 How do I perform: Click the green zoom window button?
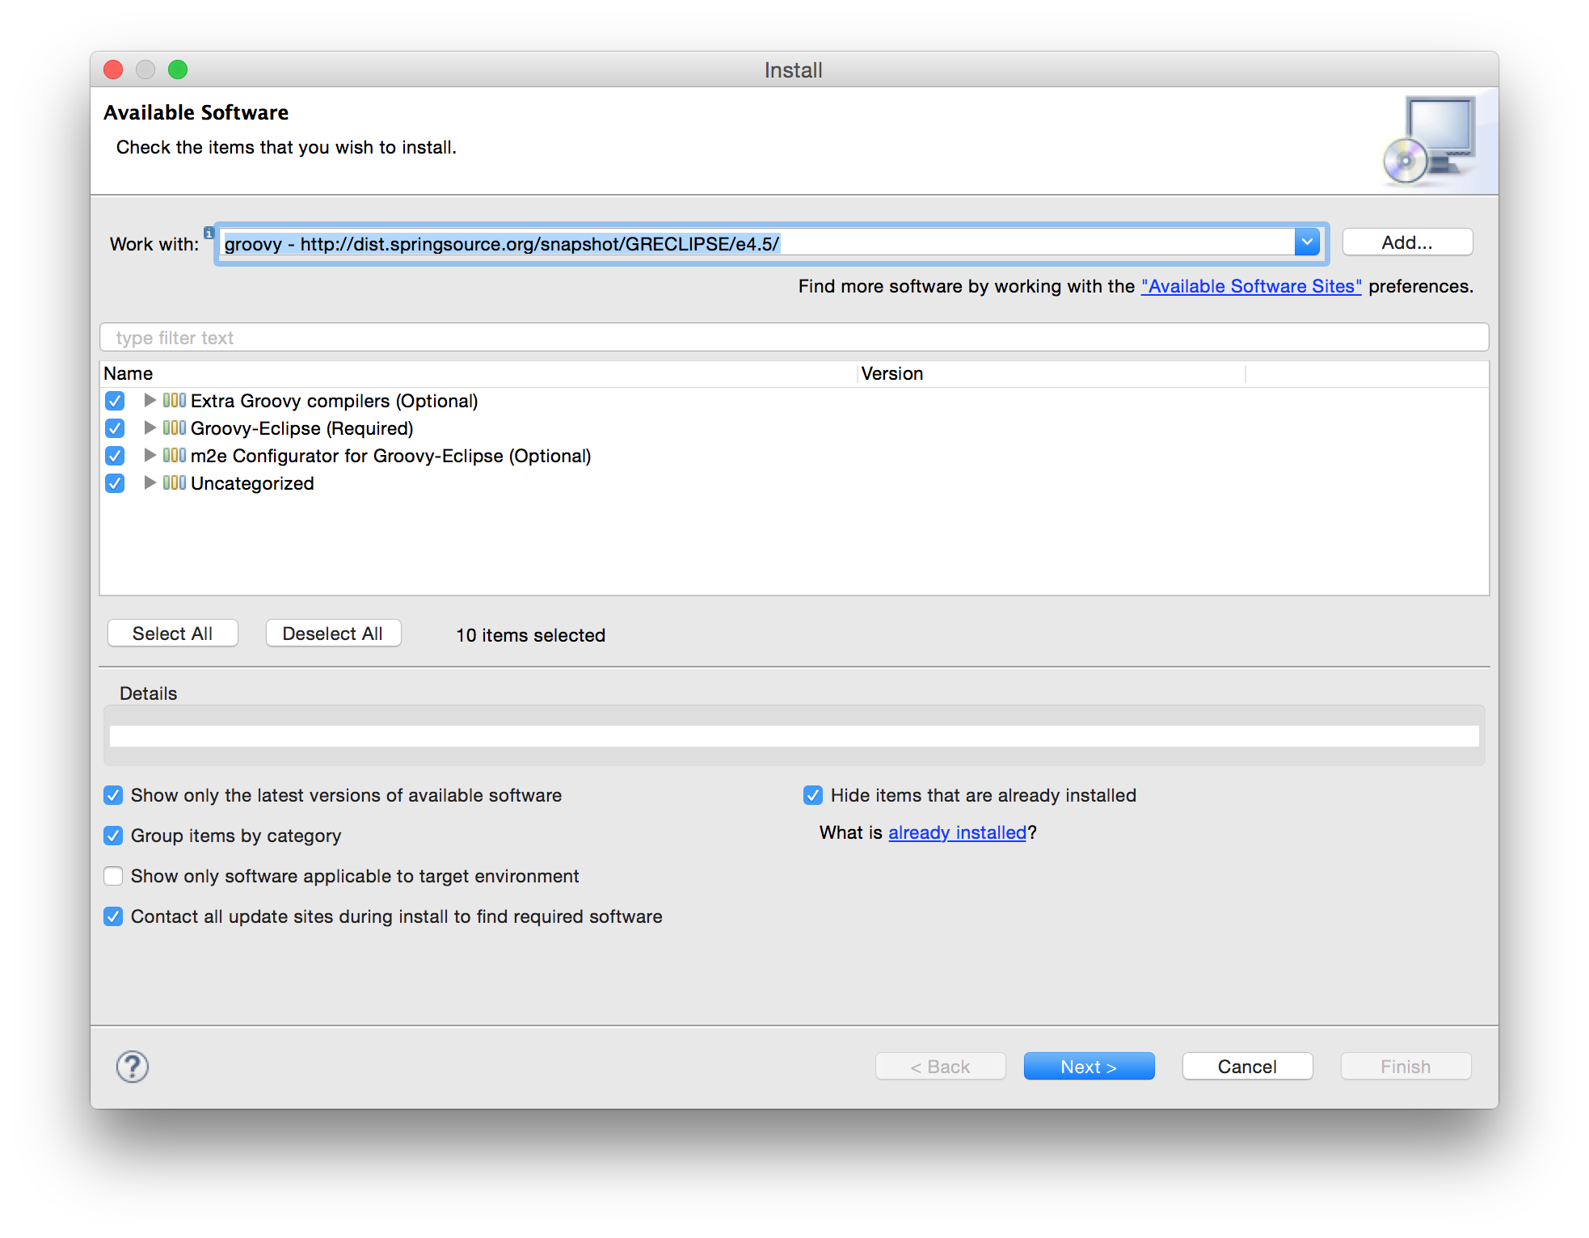[178, 70]
